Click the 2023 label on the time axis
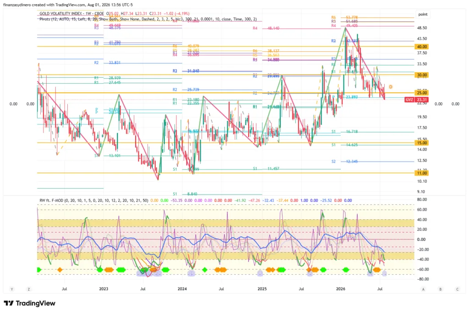The height and width of the screenshot is (313, 469). (104, 289)
